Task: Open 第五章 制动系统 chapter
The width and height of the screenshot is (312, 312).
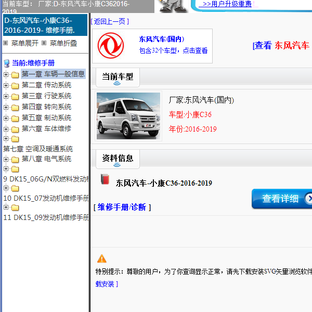Action: pyautogui.click(x=46, y=118)
